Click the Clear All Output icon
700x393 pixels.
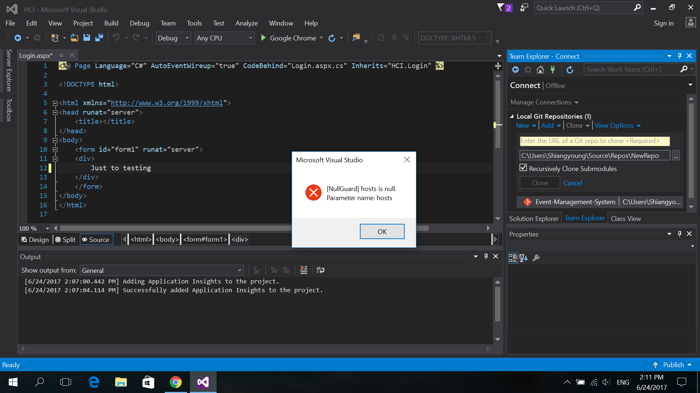304,270
